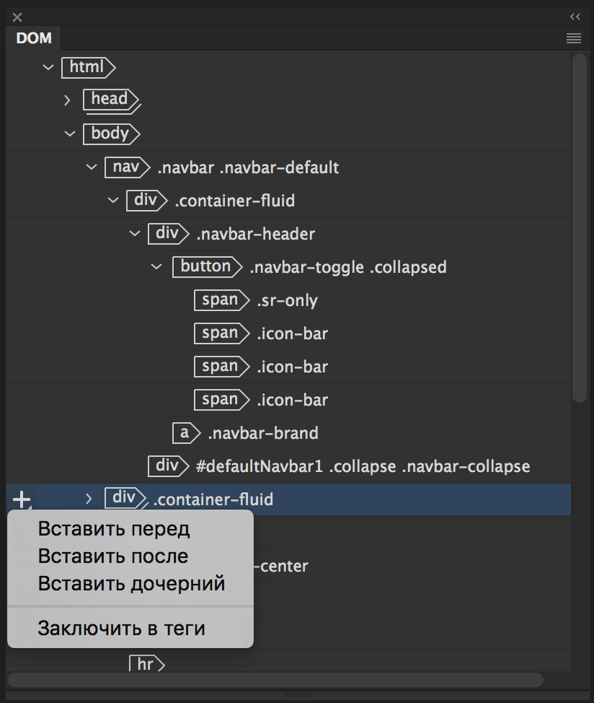The image size is (594, 703).
Task: Switch to the DOM tab
Action: tap(34, 38)
